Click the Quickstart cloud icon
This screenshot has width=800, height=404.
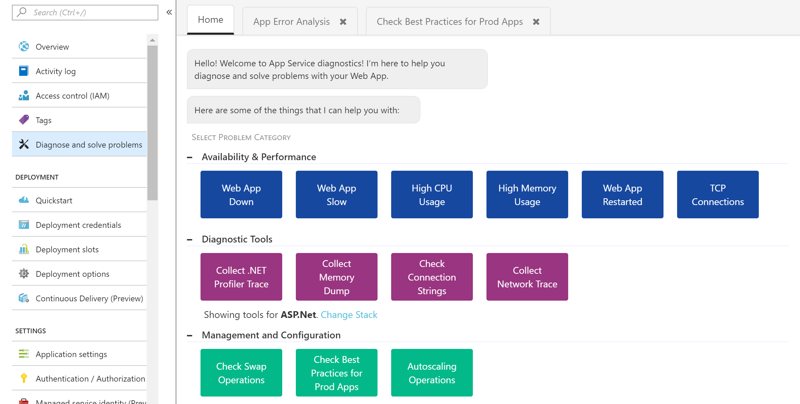[24, 200]
